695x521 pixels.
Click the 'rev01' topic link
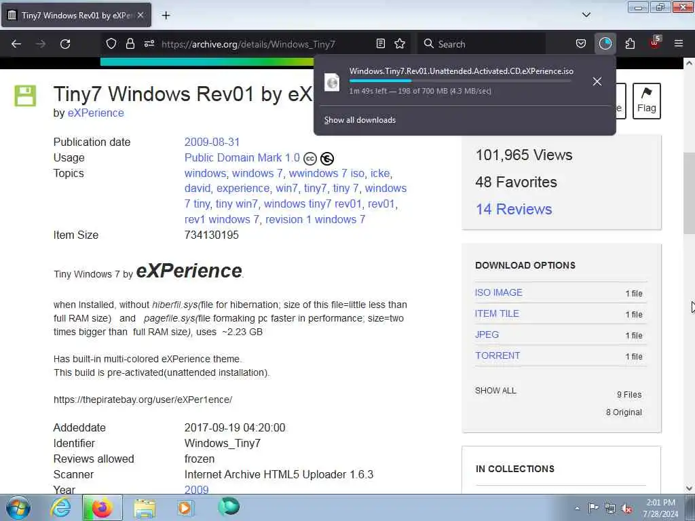pyautogui.click(x=381, y=204)
